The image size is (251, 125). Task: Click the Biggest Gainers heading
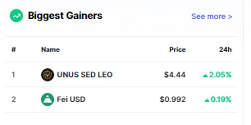point(65,16)
